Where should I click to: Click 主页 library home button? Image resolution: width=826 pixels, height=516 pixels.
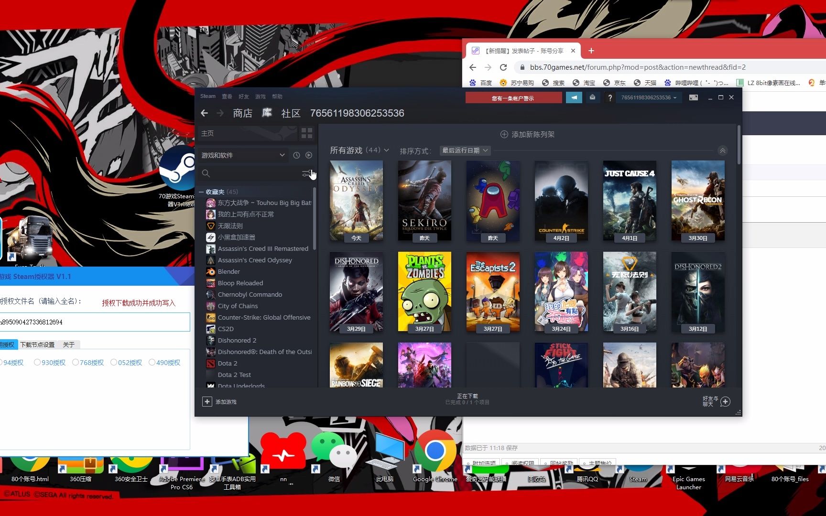coord(247,133)
